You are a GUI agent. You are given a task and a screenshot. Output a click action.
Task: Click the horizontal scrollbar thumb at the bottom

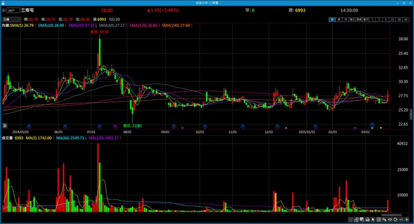point(392,215)
